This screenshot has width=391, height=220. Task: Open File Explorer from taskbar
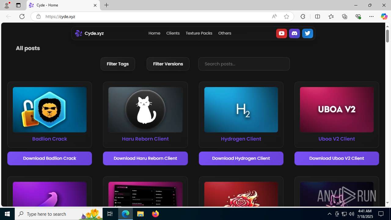click(x=141, y=214)
